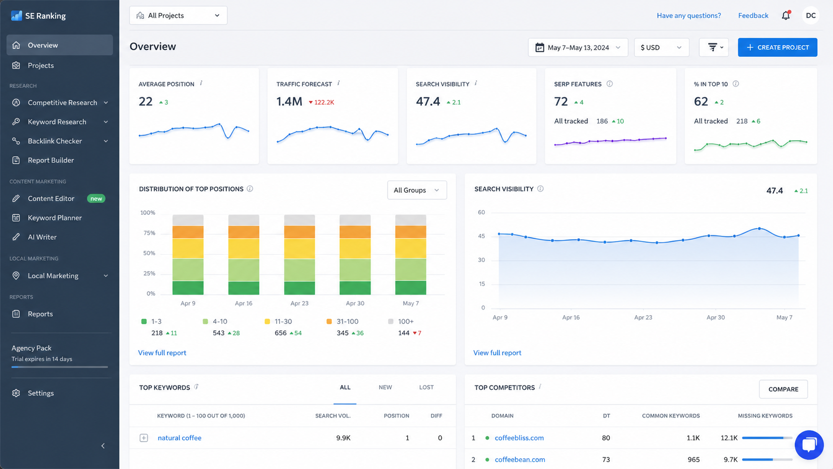Sort by SEARCH VOL. column header
Screen dimensions: 833x469
333,416
